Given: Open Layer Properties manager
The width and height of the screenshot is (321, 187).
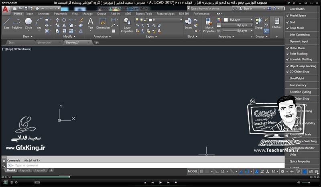Looking at the screenshot, I should 127,25.
